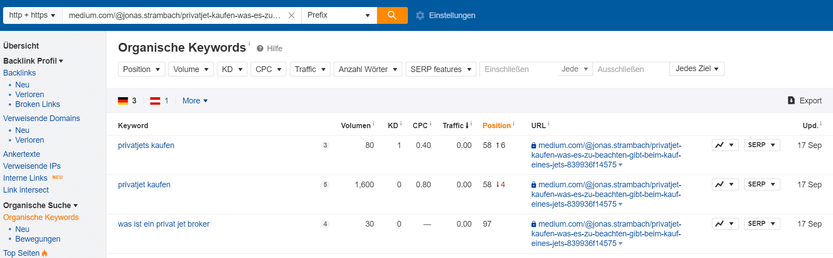Open the SERP features filter dropdown
The image size is (833, 258).
[x=441, y=69]
